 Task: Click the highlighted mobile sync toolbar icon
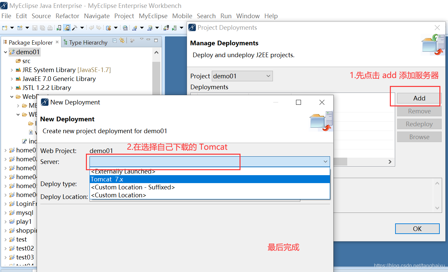coord(67,28)
